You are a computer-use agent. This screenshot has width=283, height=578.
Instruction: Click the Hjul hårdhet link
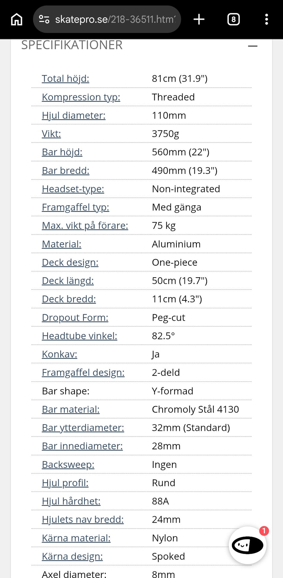click(x=71, y=501)
